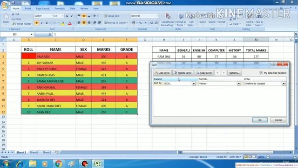Image resolution: width=298 pixels, height=168 pixels.
Task: Align cell text right
Action: (89, 23)
